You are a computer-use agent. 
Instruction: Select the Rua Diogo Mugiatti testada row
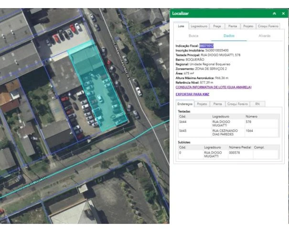click(228, 123)
